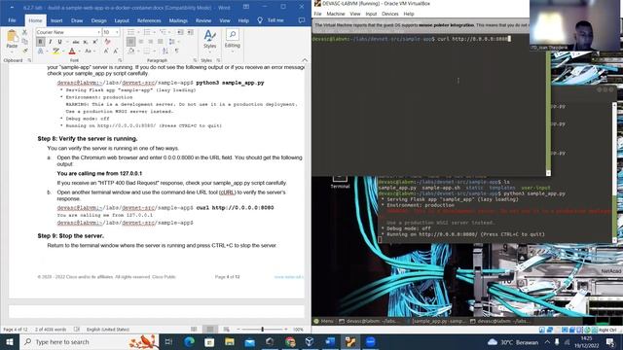Screen dimensions: 623x350
Task: Toggle Bold formatting
Action: pyautogui.click(x=41, y=41)
